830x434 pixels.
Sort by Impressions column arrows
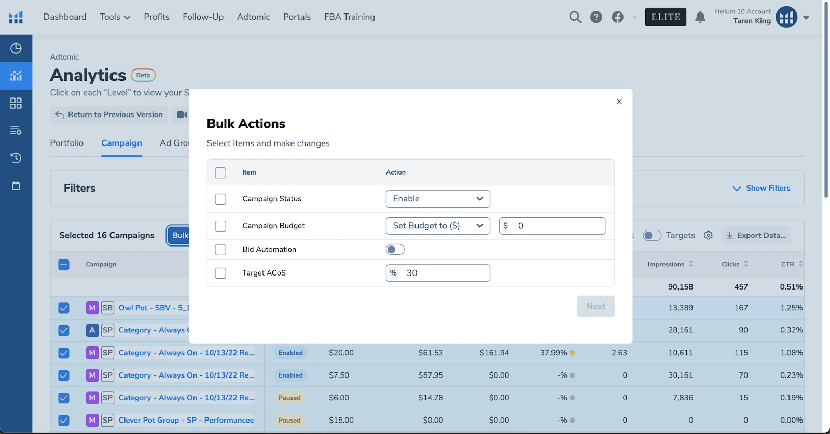(691, 264)
